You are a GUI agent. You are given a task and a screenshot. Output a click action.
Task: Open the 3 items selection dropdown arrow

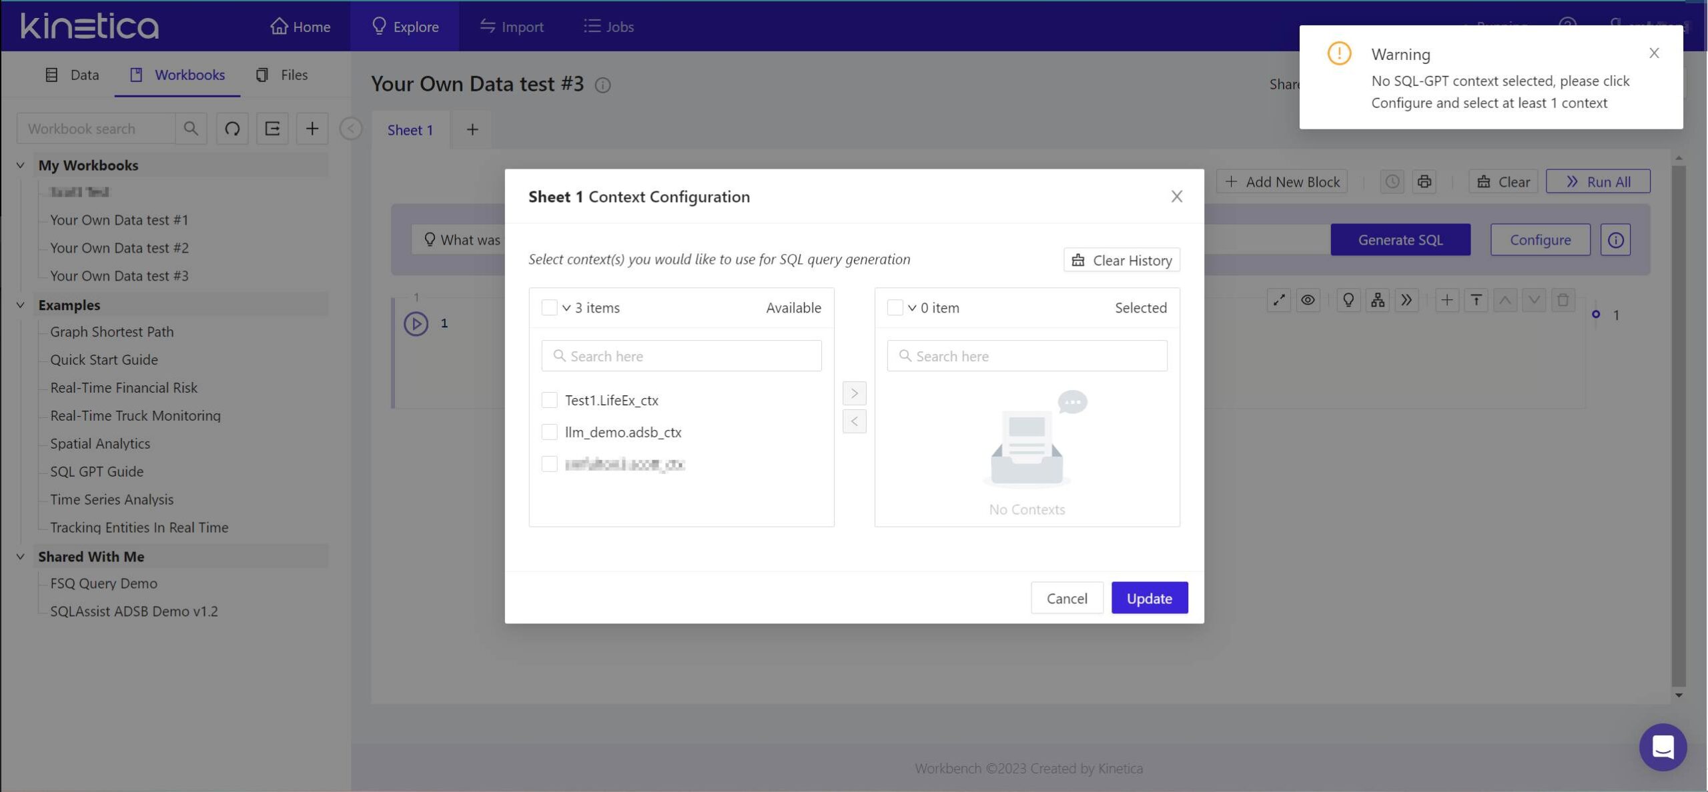click(x=566, y=307)
